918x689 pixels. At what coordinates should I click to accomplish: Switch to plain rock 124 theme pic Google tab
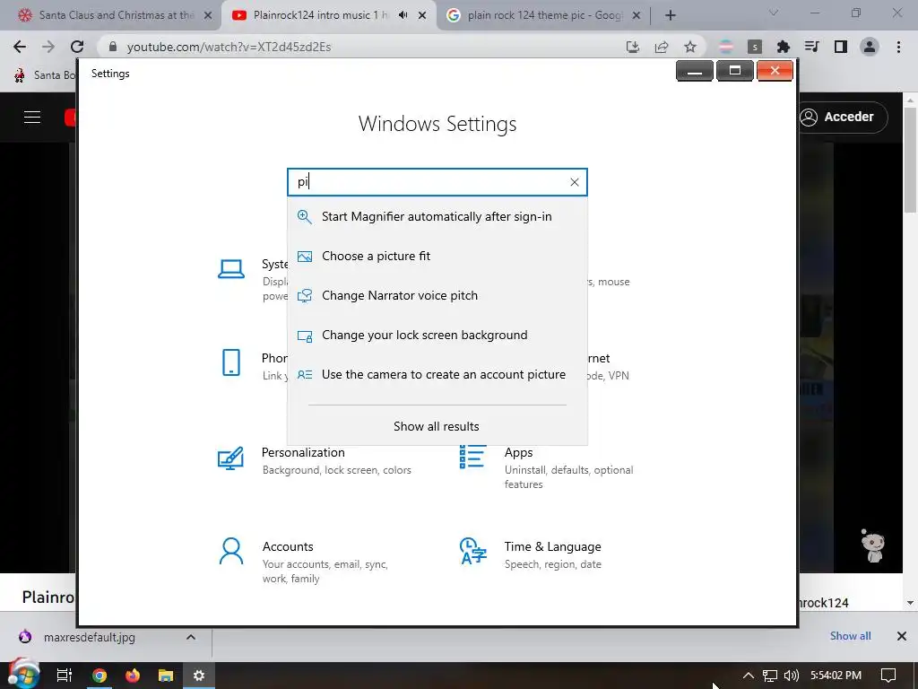pyautogui.click(x=544, y=15)
